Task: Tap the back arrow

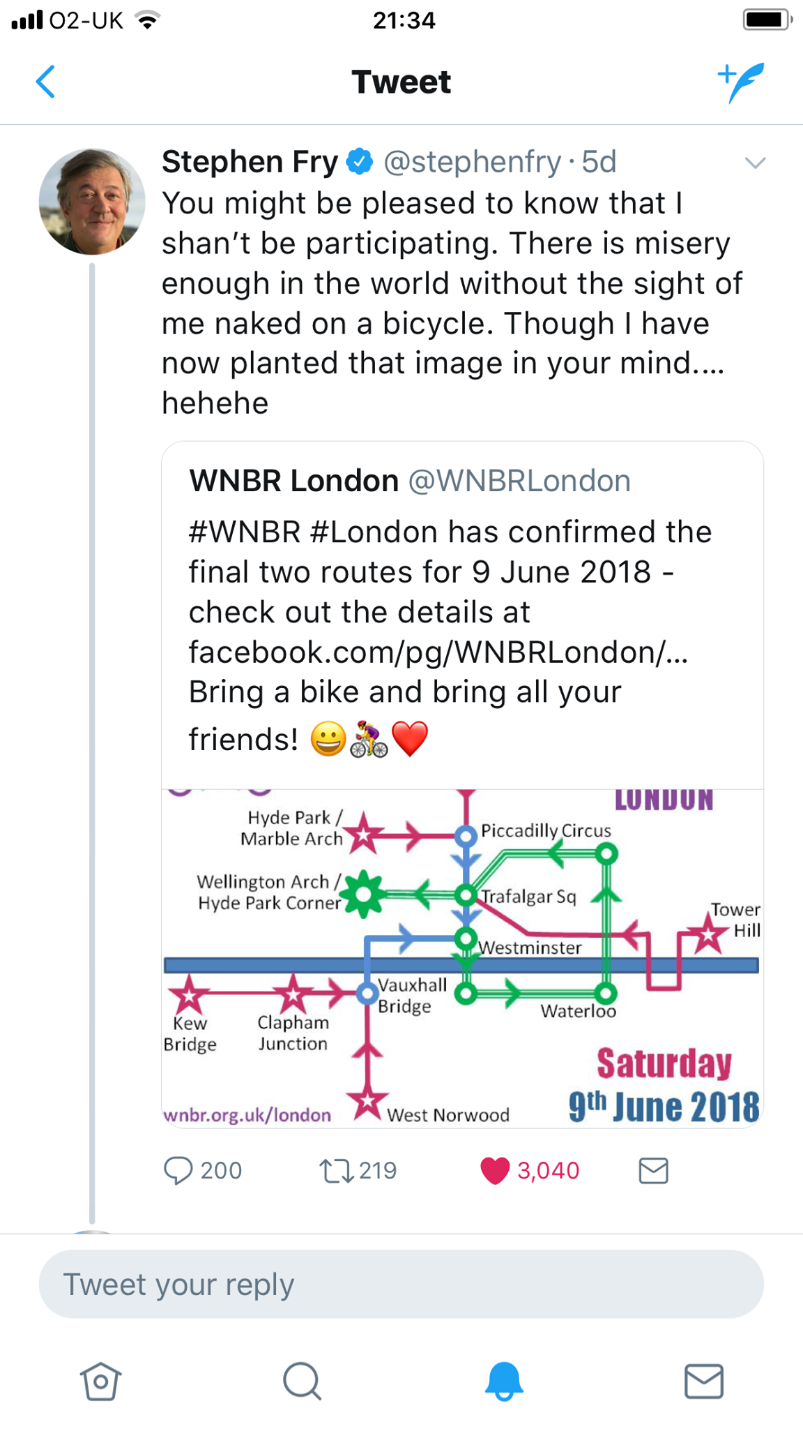Action: click(x=46, y=82)
